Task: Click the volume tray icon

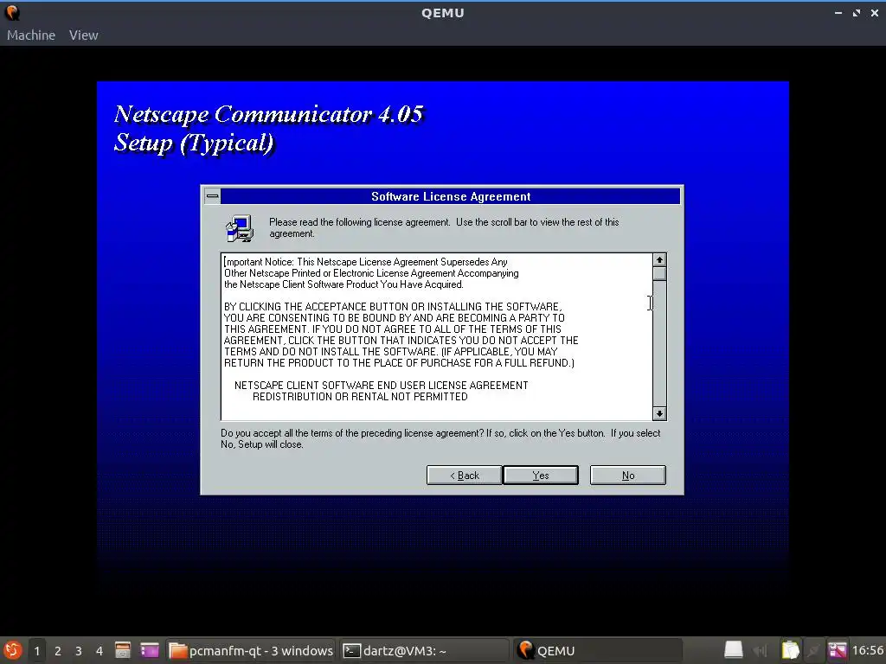Action: 761,651
